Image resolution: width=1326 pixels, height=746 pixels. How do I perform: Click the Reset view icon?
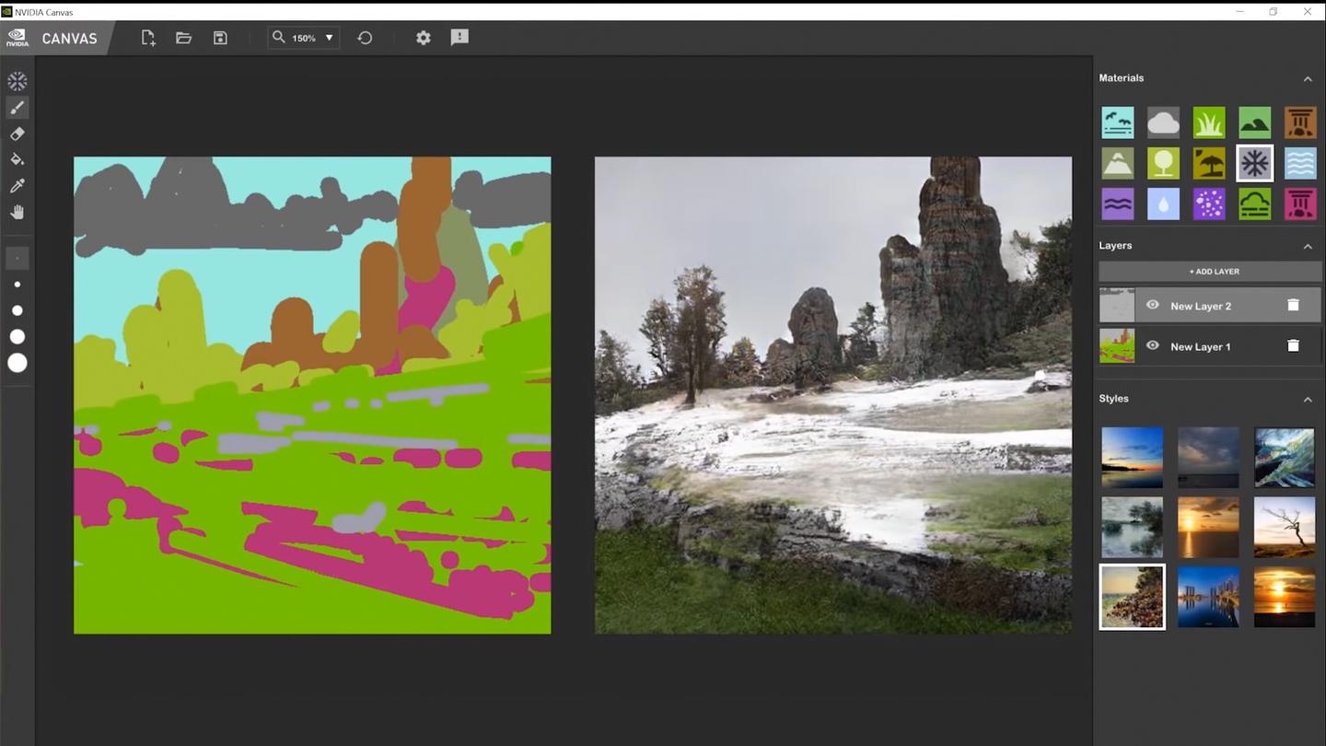click(x=365, y=38)
